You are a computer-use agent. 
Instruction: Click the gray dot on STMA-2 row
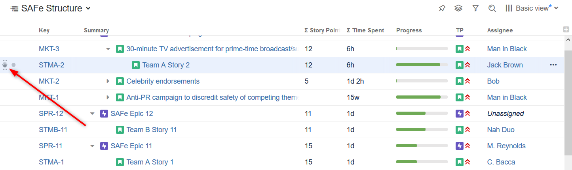pyautogui.click(x=13, y=65)
